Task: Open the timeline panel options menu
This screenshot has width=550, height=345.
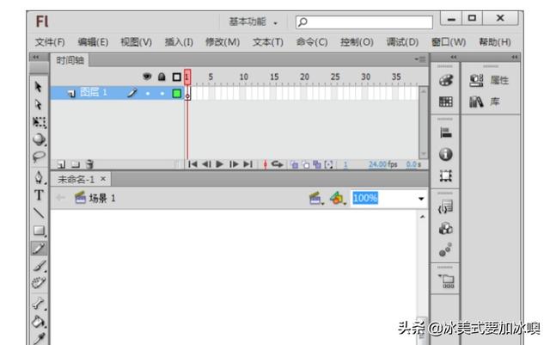Action: tap(419, 59)
